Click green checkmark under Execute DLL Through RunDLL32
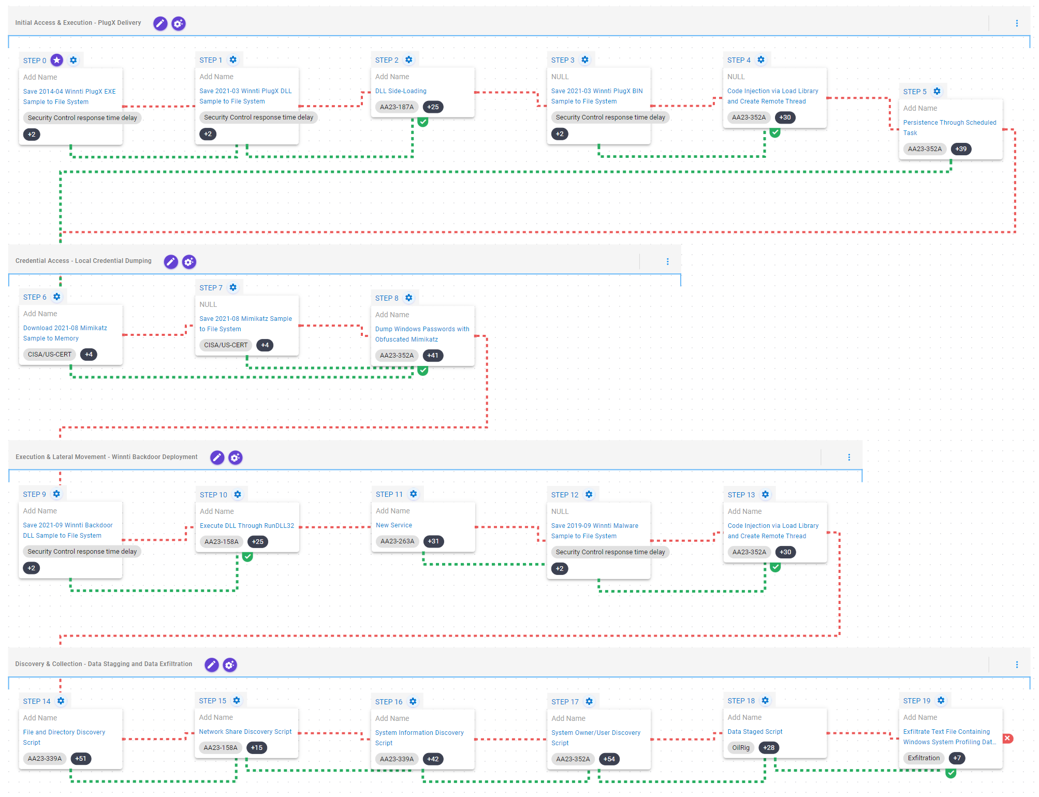 [x=247, y=557]
